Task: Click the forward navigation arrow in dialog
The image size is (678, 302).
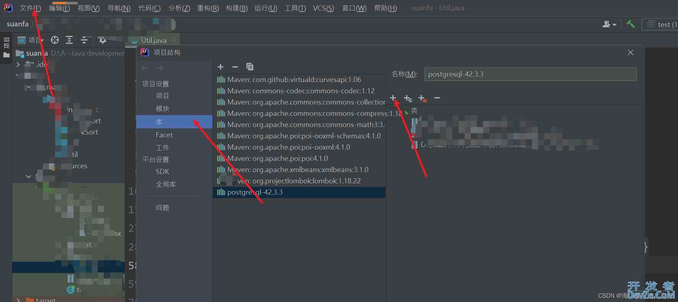Action: 160,68
